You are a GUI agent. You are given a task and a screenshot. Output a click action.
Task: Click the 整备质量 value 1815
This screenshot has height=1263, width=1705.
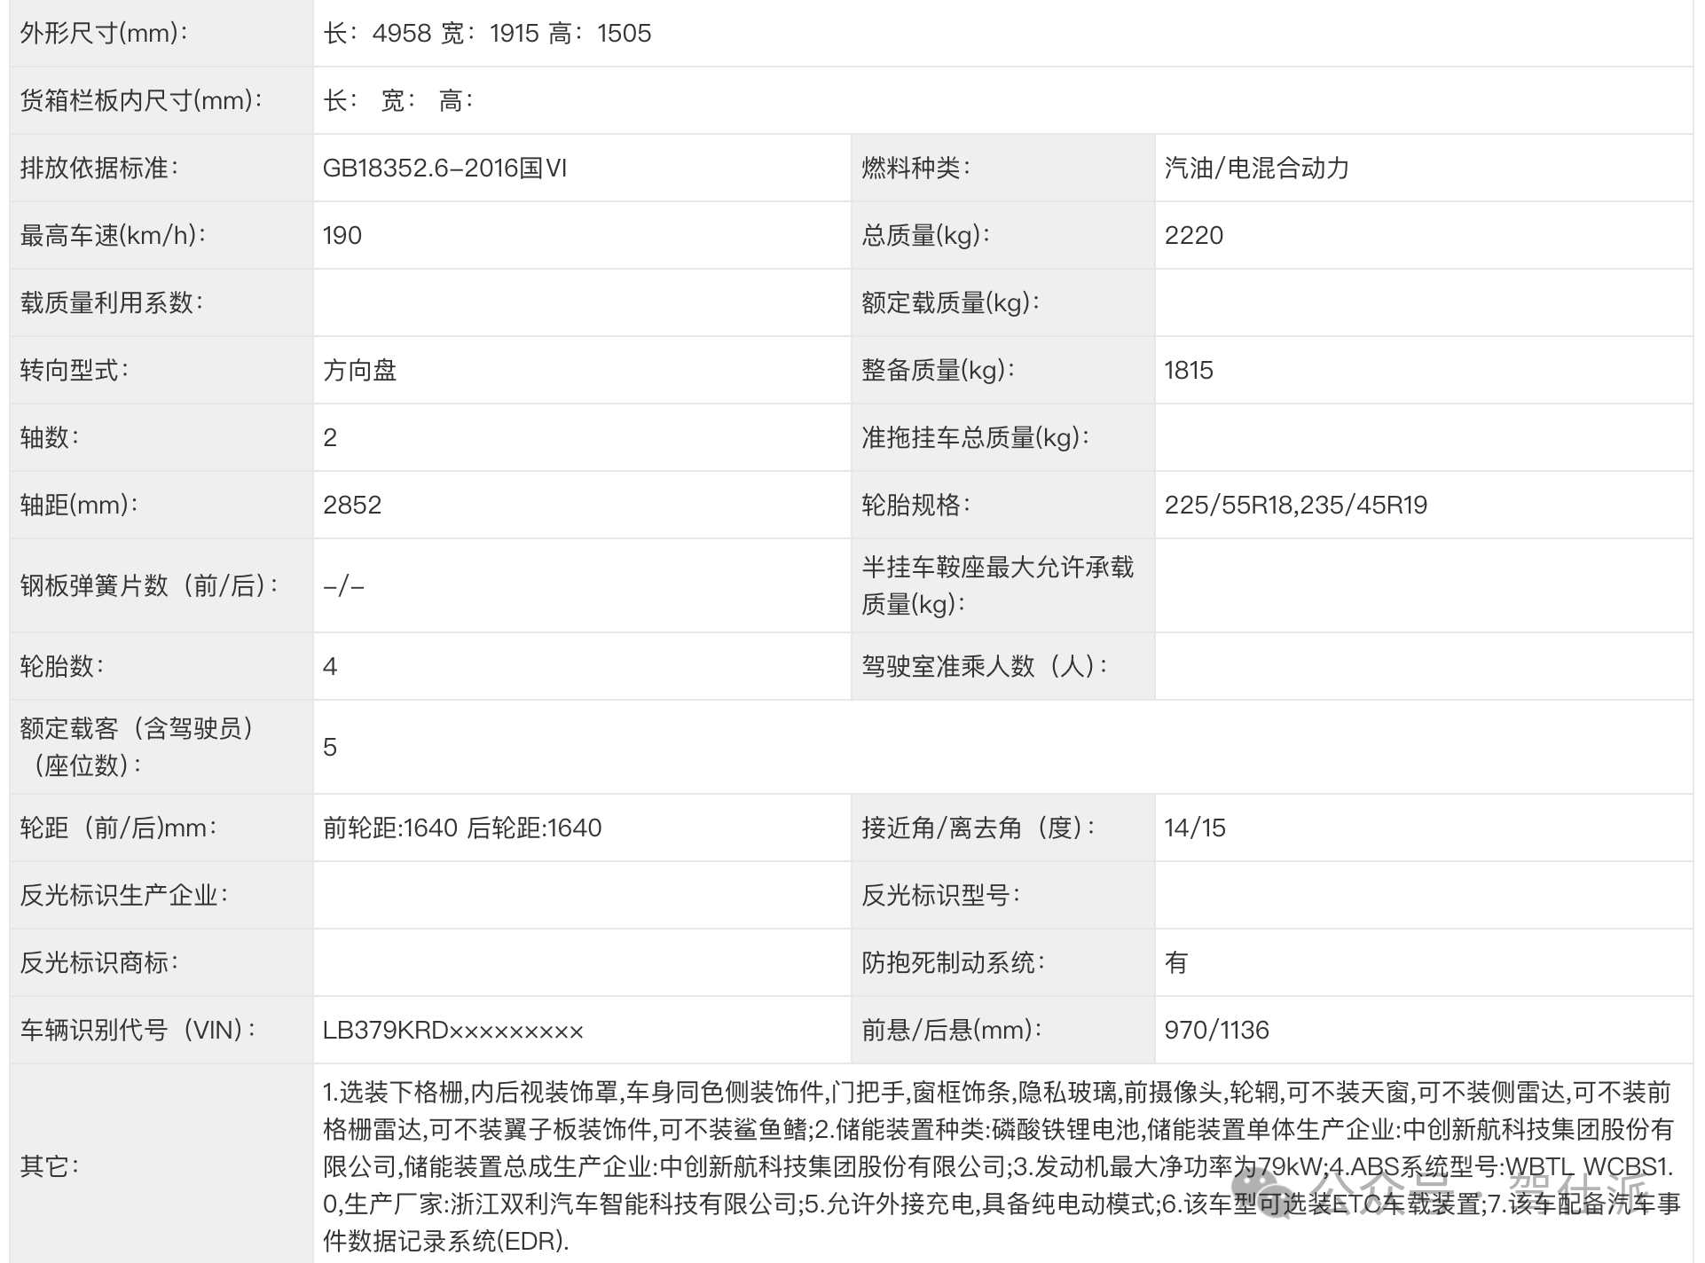click(1188, 370)
